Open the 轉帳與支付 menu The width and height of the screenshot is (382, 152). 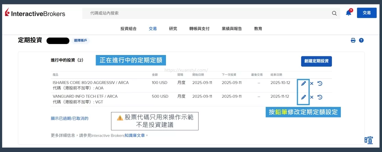[199, 29]
